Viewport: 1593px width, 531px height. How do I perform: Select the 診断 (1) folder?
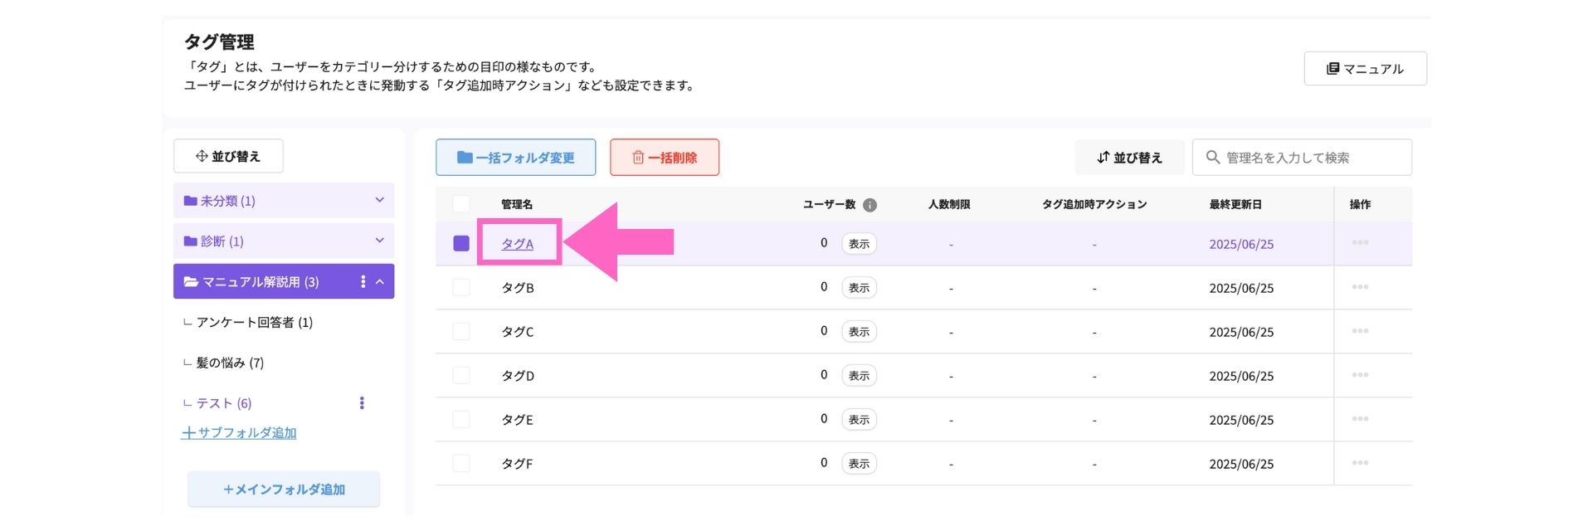click(x=284, y=241)
